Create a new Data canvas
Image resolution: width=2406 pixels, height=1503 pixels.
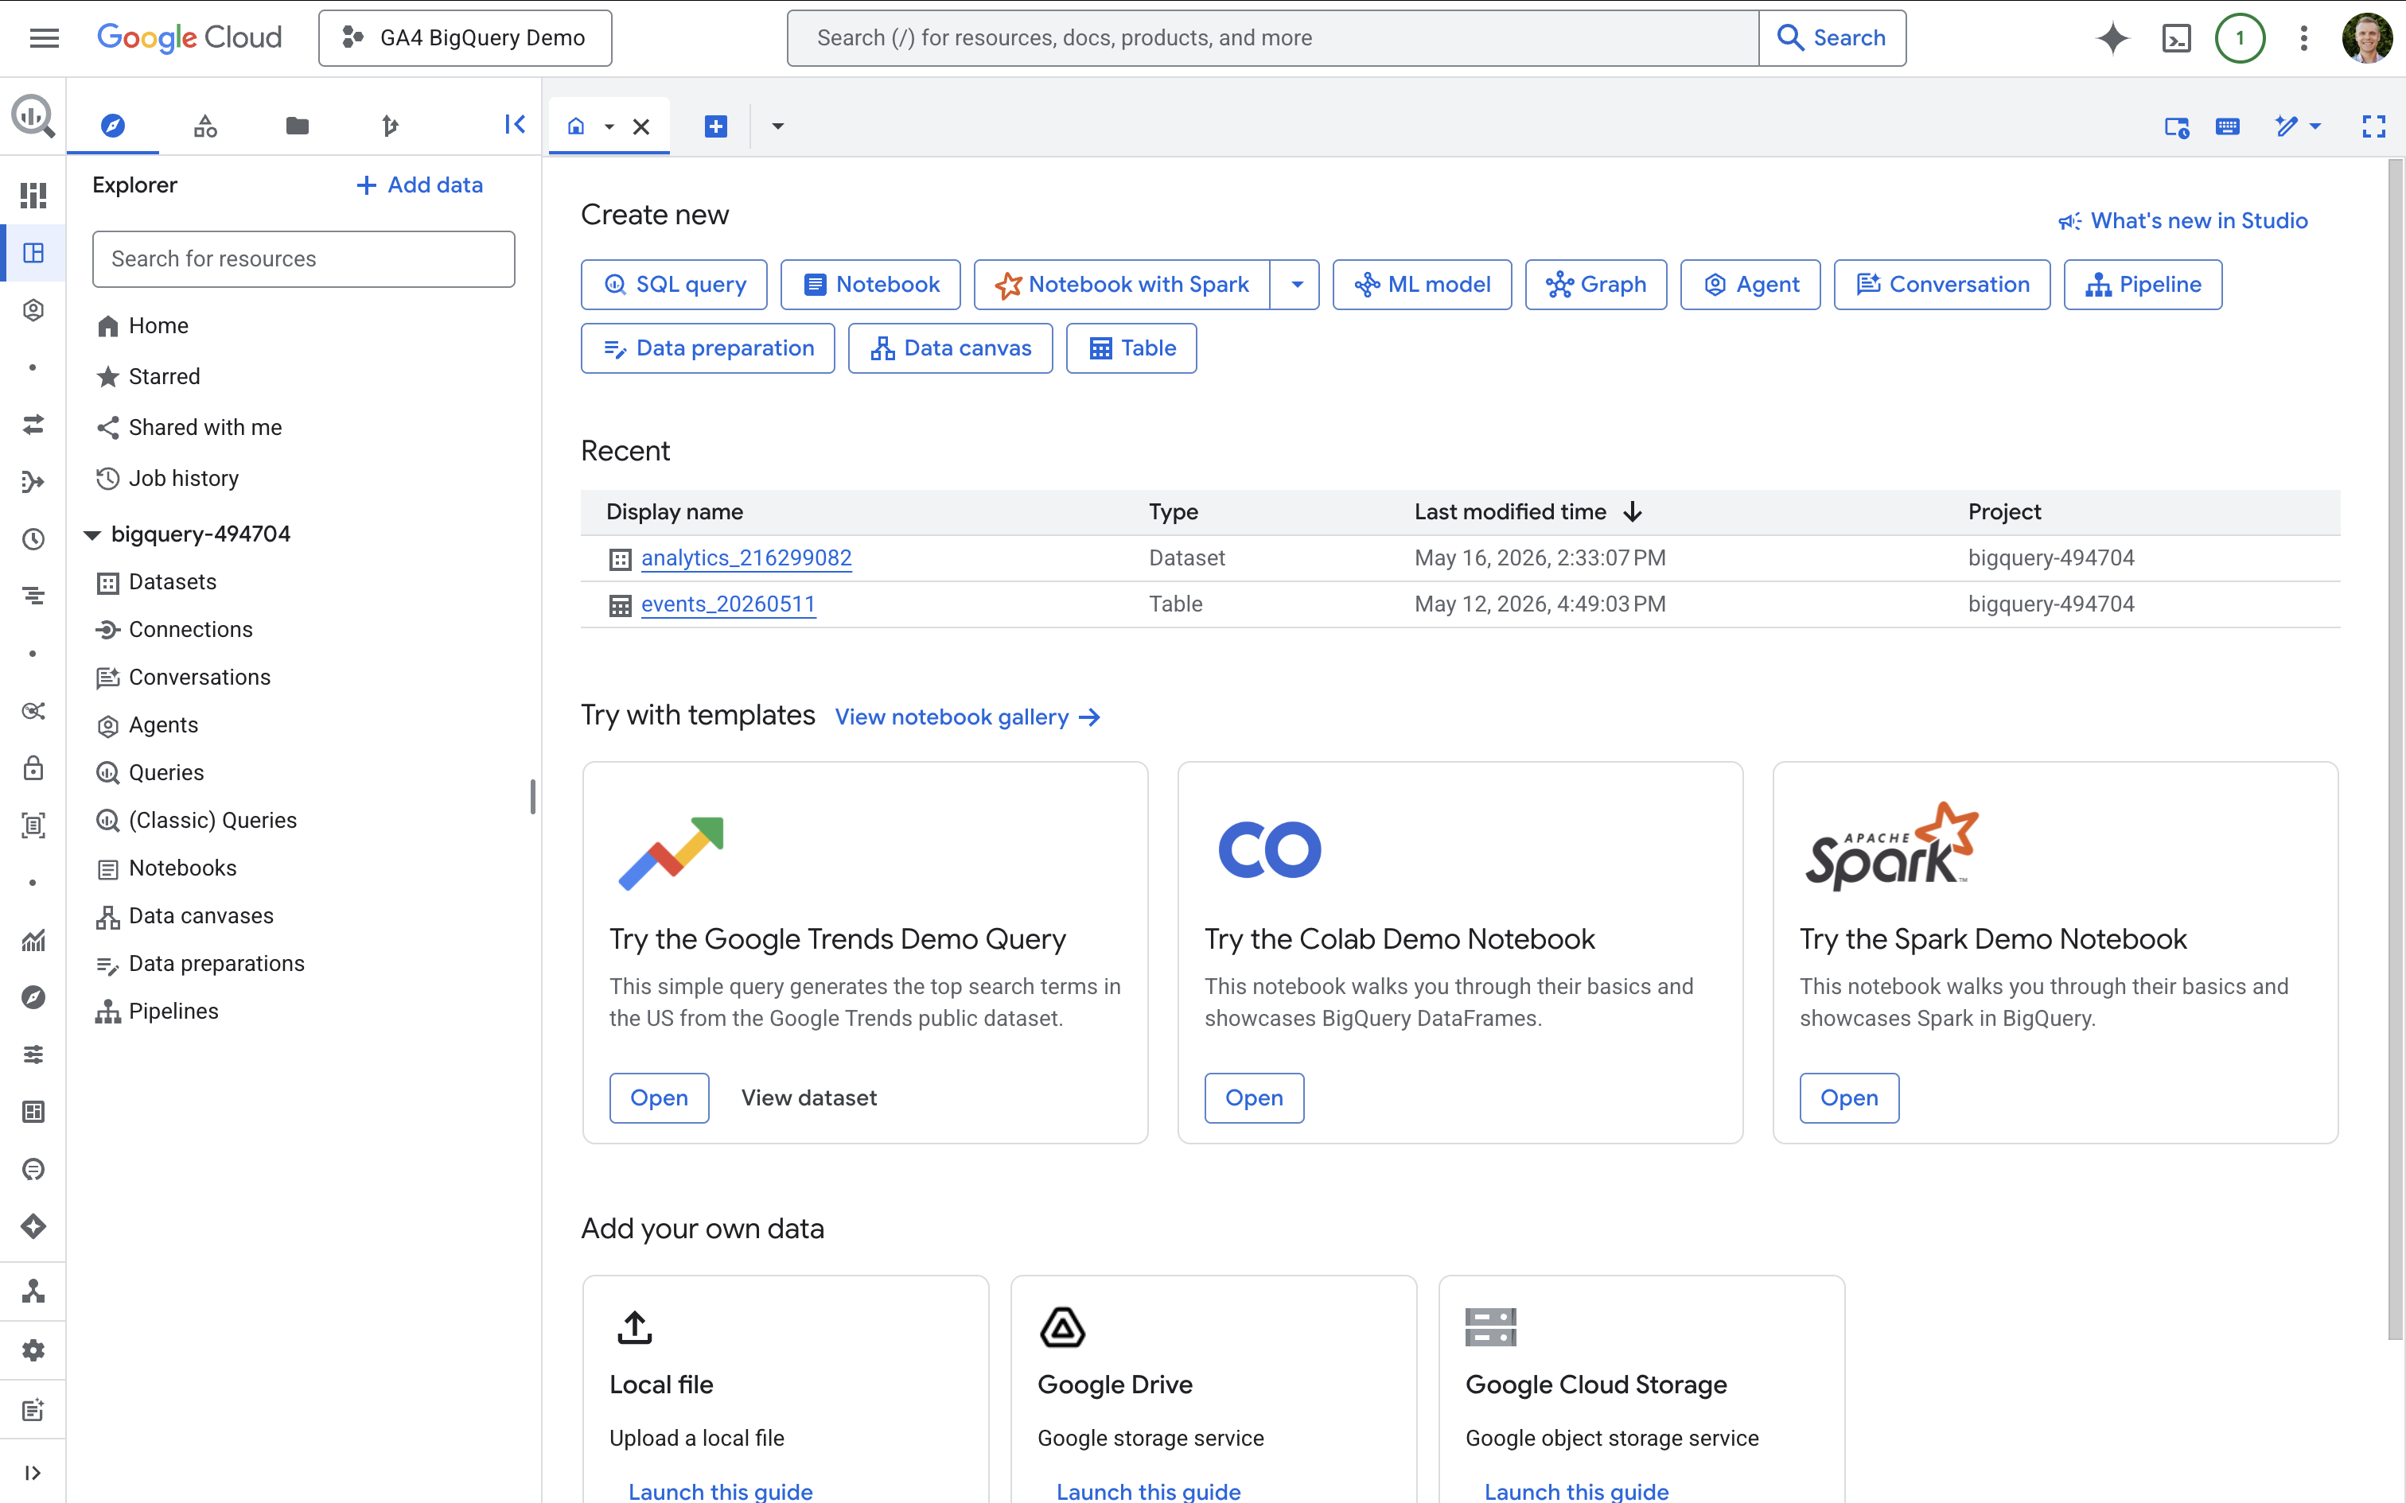[x=949, y=348]
